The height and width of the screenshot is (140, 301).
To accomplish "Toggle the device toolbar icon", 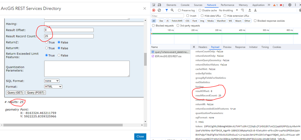I will pos(159,5).
